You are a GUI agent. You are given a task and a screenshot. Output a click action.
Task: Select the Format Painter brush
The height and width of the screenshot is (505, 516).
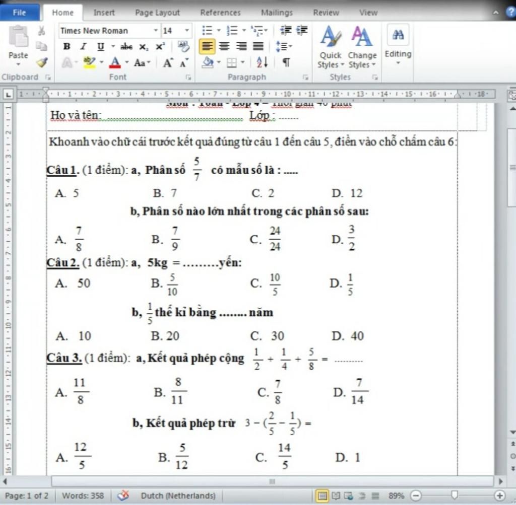click(x=42, y=62)
